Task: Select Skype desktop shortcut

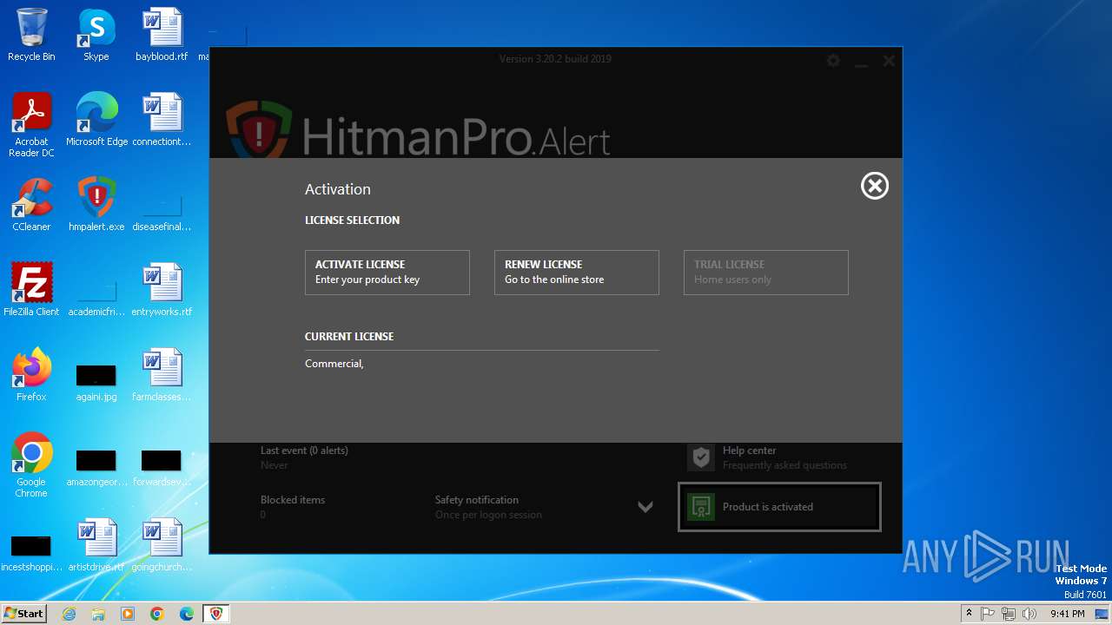Action: pyautogui.click(x=96, y=35)
